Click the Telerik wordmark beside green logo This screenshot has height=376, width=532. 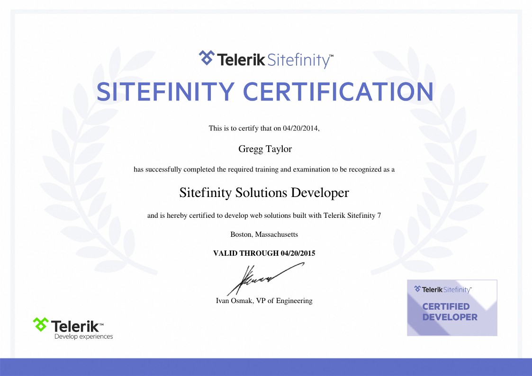pos(77,326)
